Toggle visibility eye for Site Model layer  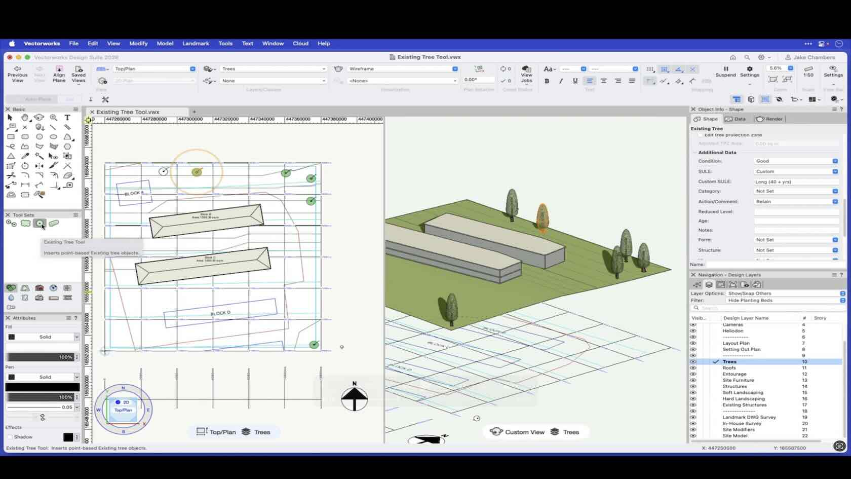(693, 436)
